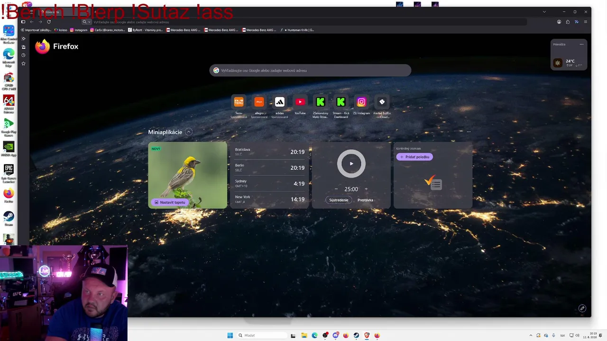
Task: Show hidden system tray icons
Action: click(531, 335)
